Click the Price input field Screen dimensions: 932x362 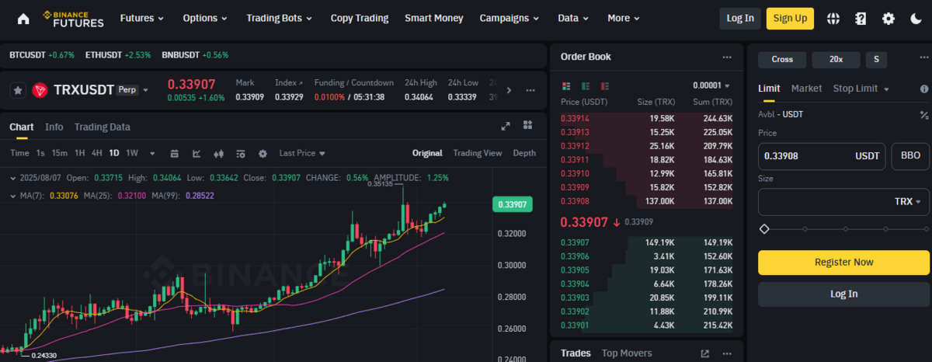point(822,156)
